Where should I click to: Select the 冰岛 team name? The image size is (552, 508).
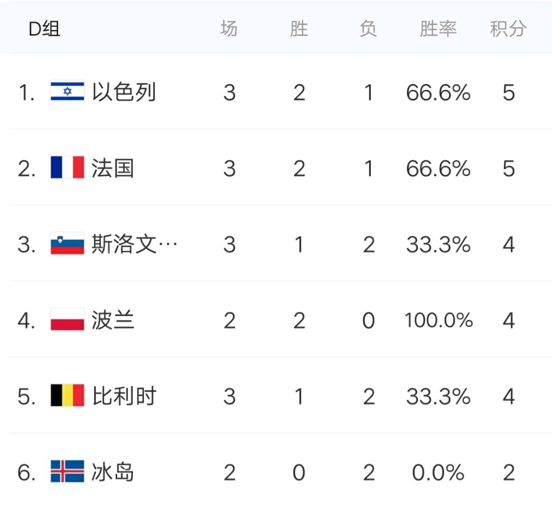click(113, 473)
